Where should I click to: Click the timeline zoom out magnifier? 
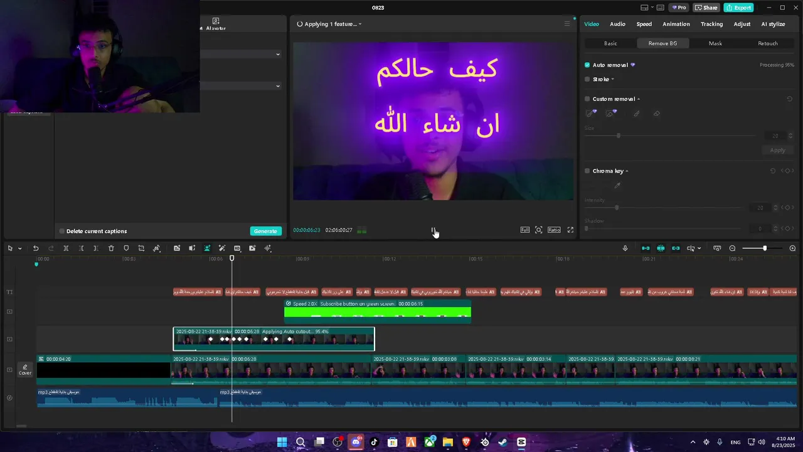(x=732, y=249)
